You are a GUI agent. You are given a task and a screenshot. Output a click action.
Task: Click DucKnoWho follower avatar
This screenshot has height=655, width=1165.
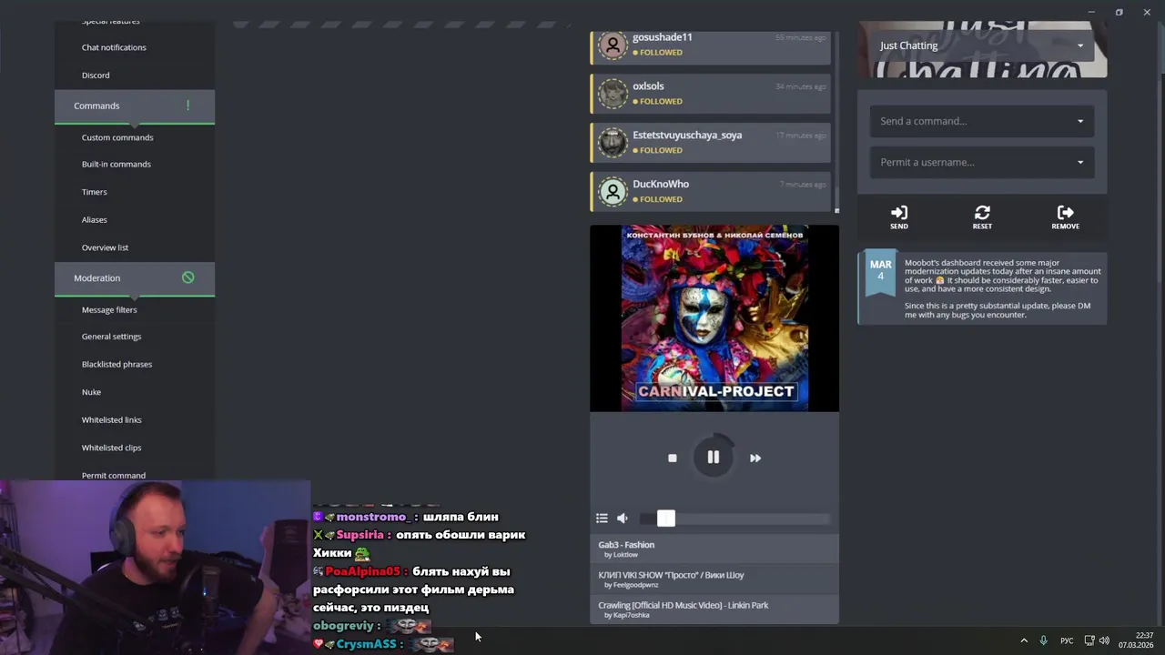point(613,191)
